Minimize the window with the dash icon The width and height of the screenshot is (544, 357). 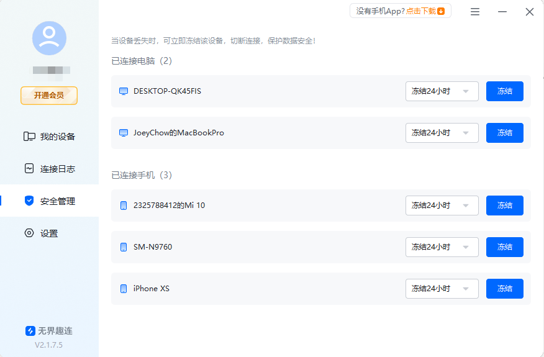(x=502, y=12)
